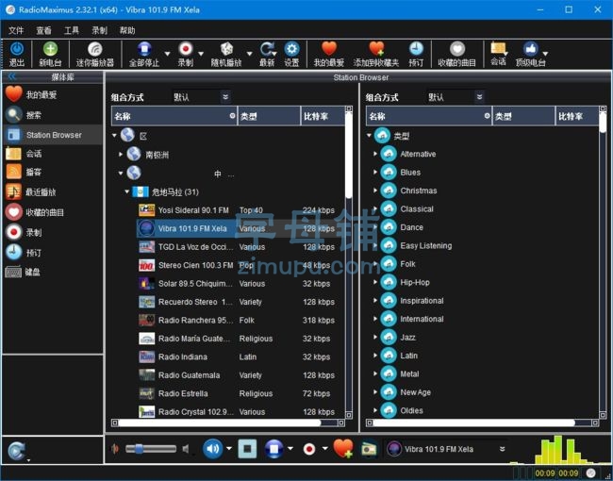Open Sessions in the sidebar
613x481 pixels.
(53, 154)
